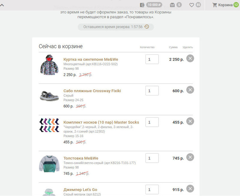Click the reserve timer clock icon

(147, 27)
